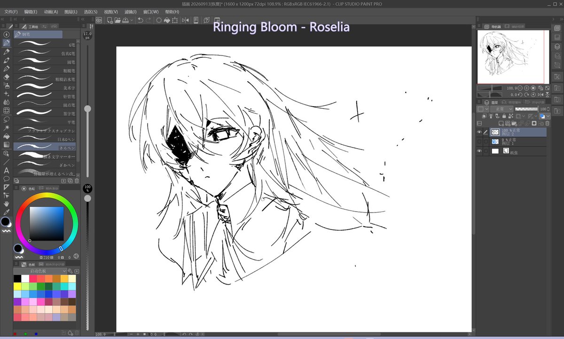Click zoom in button in Navigator
Screen dimensions: 564x339
pos(526,88)
